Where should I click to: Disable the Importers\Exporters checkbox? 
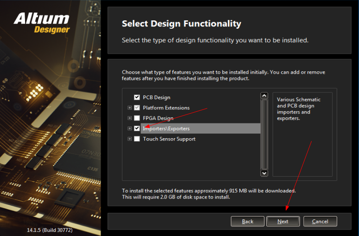137,128
